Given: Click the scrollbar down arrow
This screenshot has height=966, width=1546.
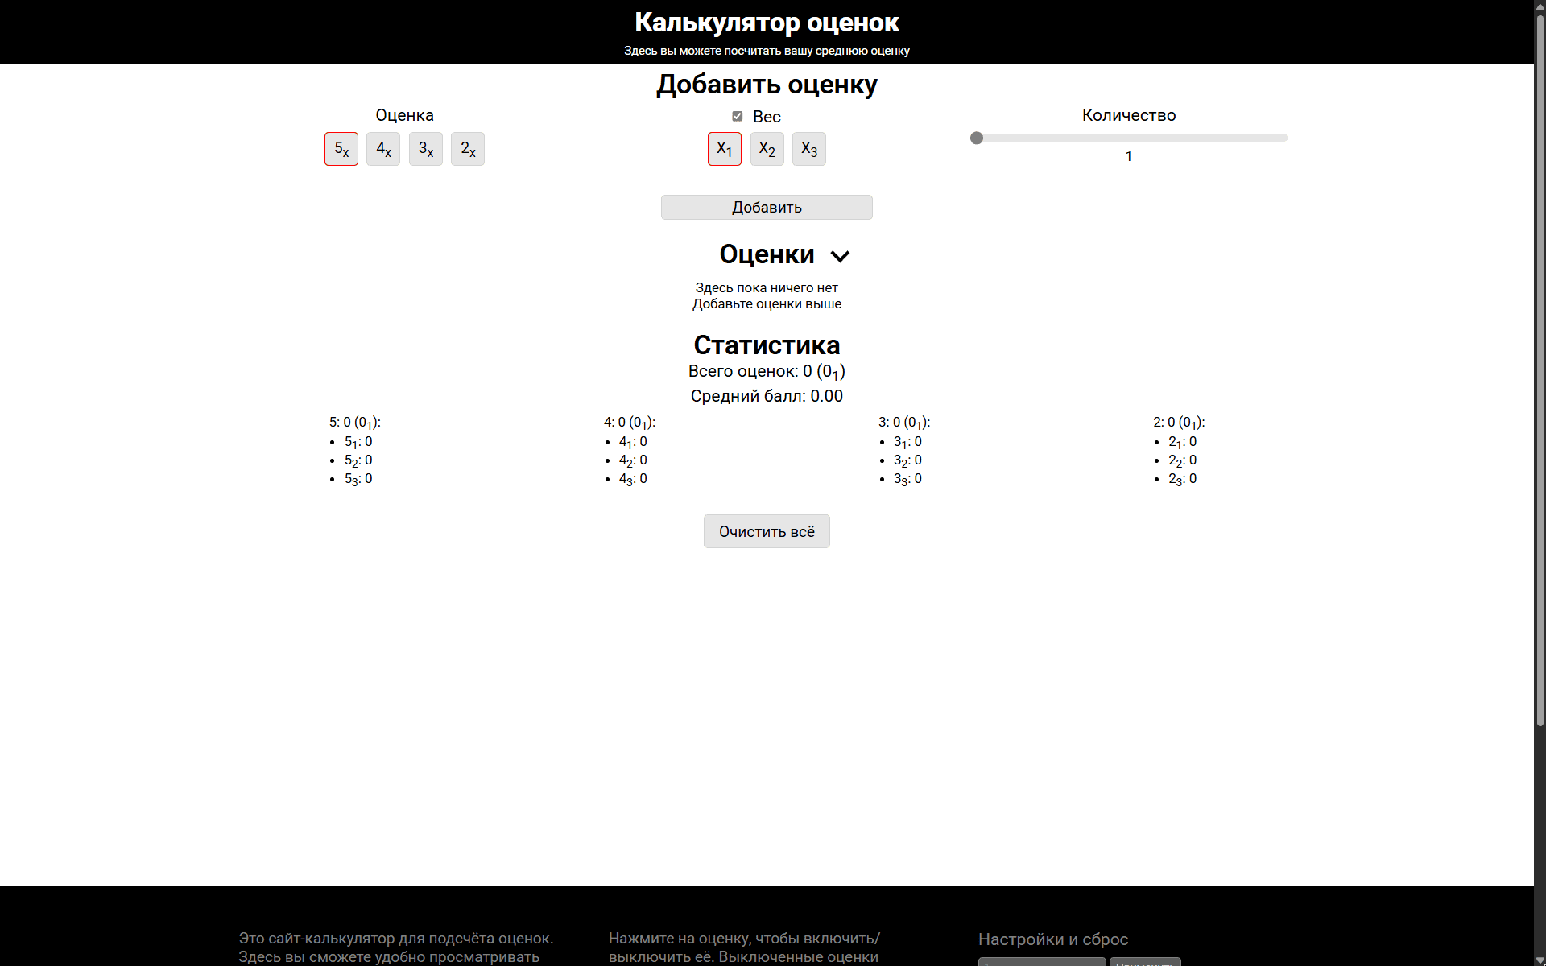Looking at the screenshot, I should pos(1540,960).
